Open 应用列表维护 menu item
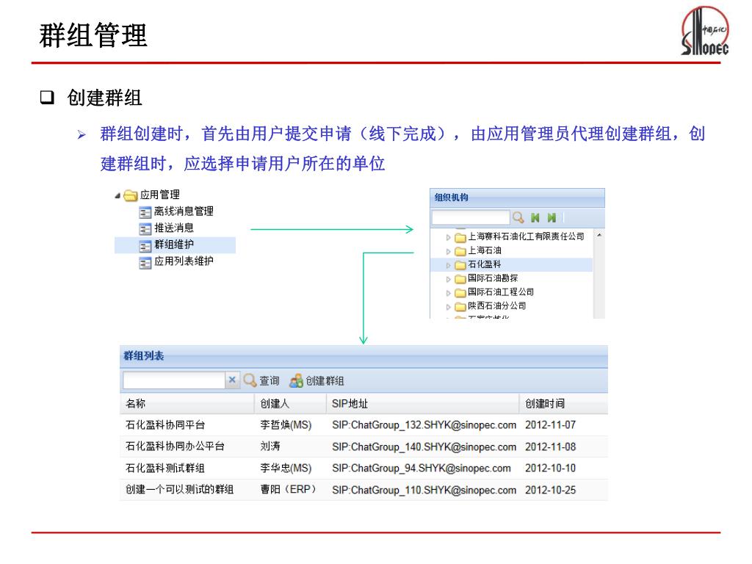Screen dimensions: 752x564 pos(184,261)
